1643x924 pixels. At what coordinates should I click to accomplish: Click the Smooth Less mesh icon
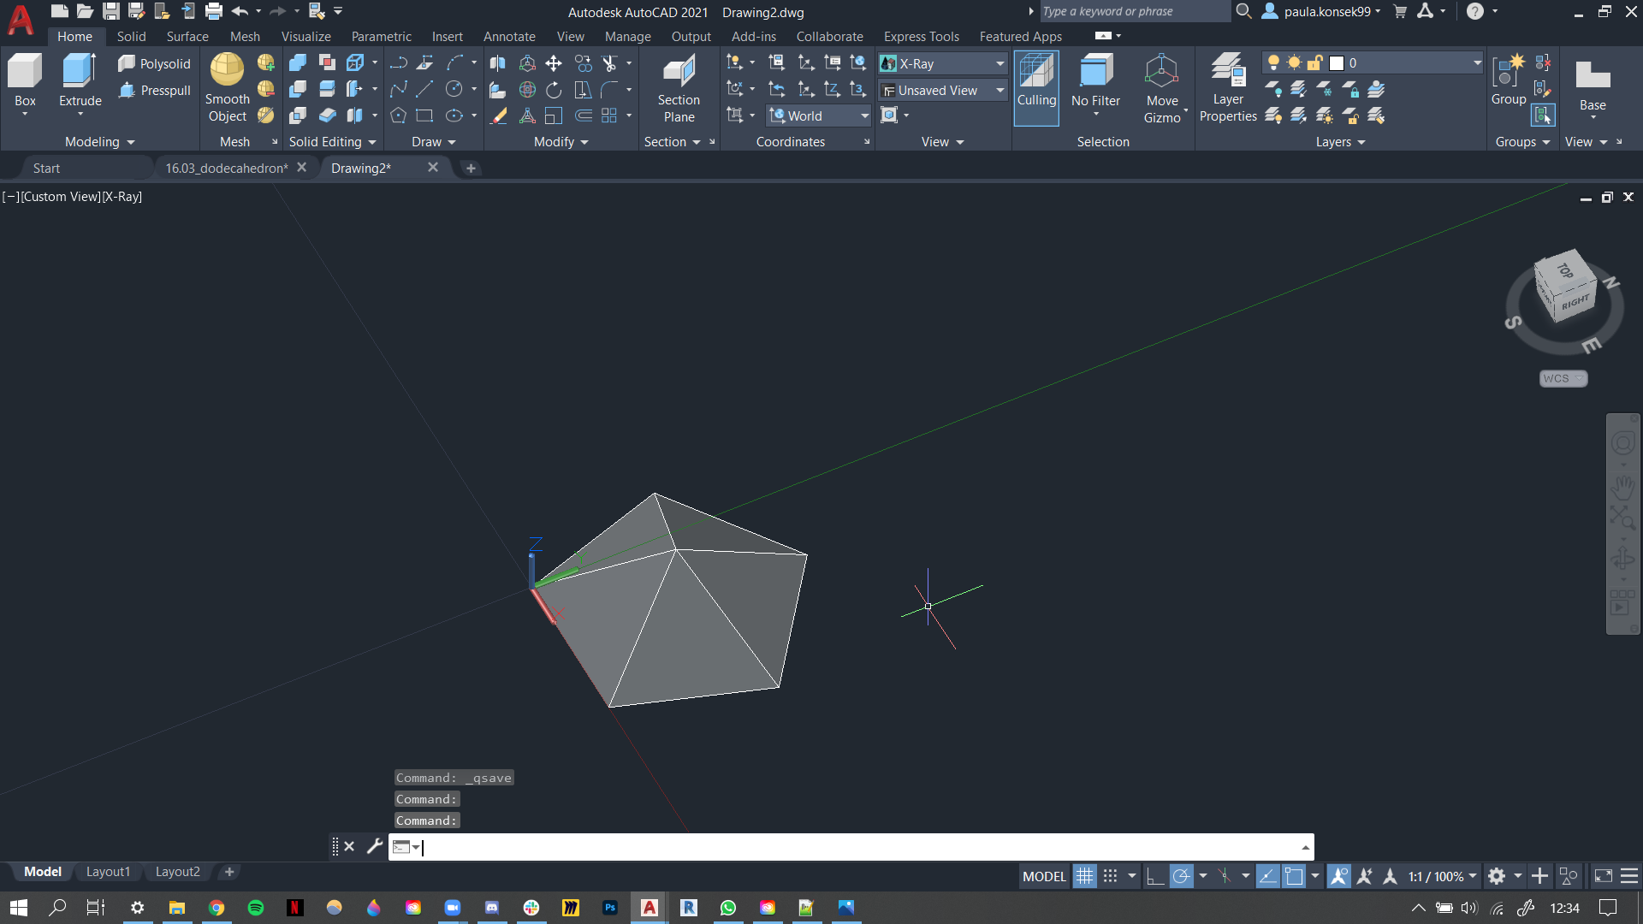[x=266, y=89]
